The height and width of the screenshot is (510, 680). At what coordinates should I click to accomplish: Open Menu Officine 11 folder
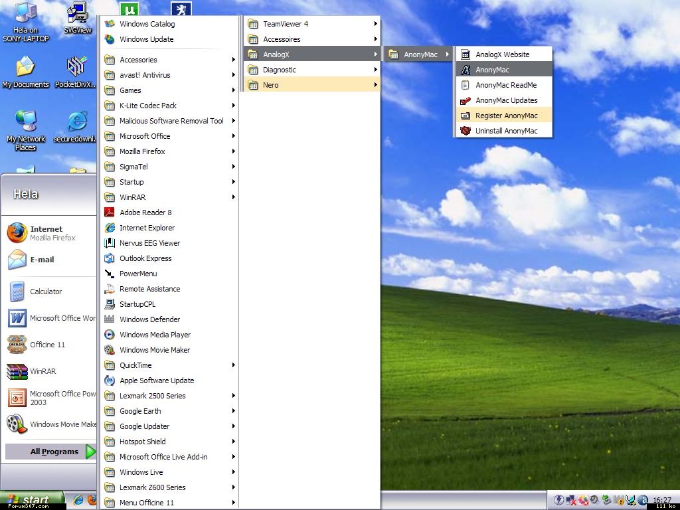pyautogui.click(x=170, y=503)
